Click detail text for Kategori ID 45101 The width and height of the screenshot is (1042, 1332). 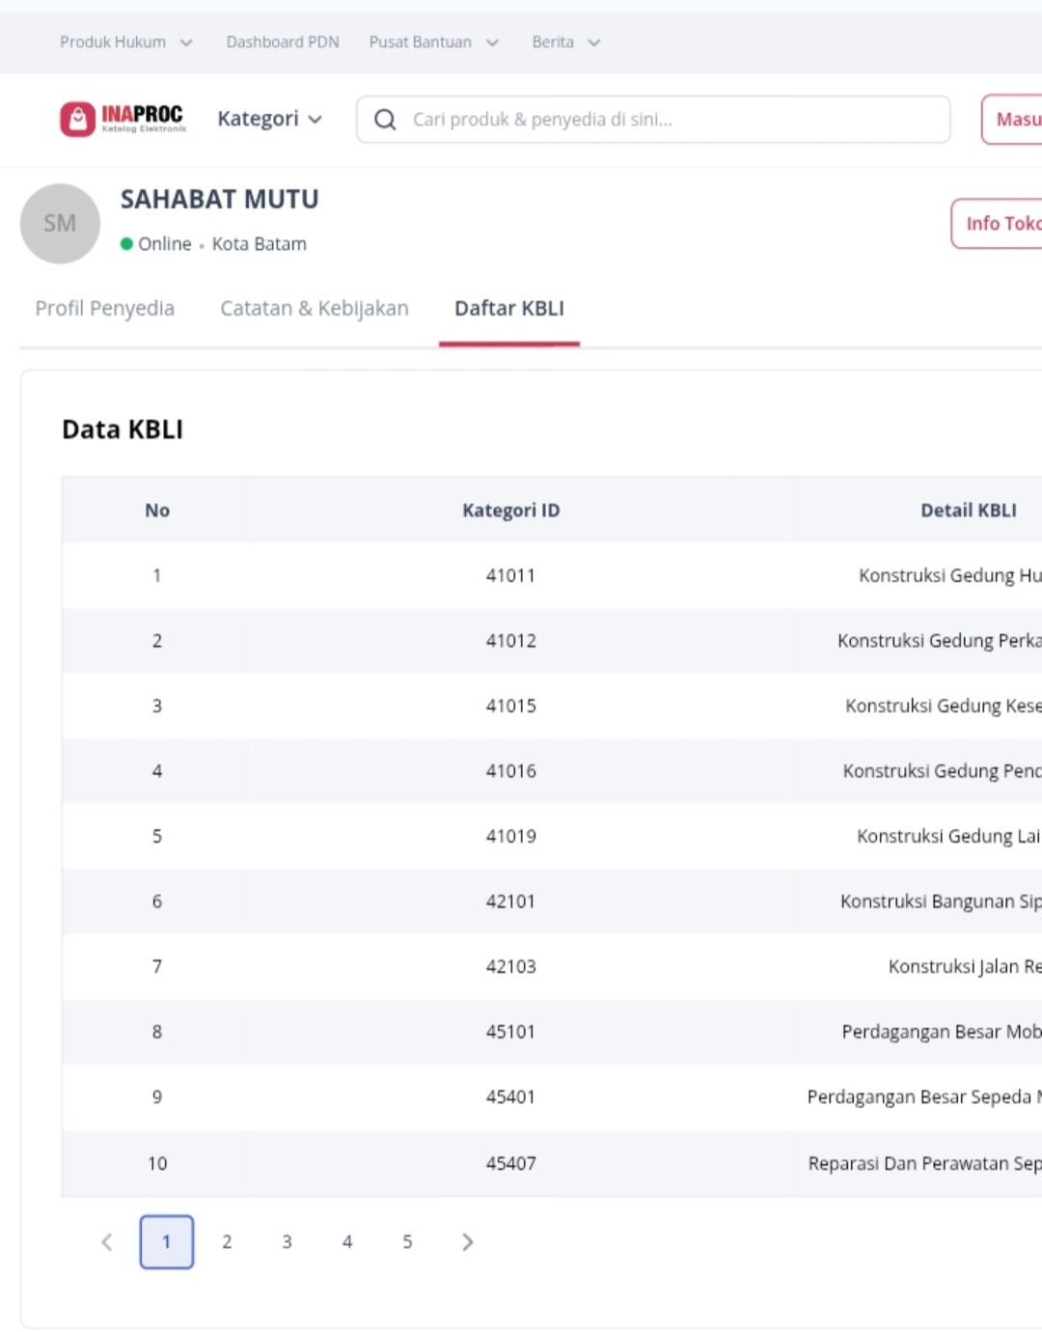coord(942,1032)
